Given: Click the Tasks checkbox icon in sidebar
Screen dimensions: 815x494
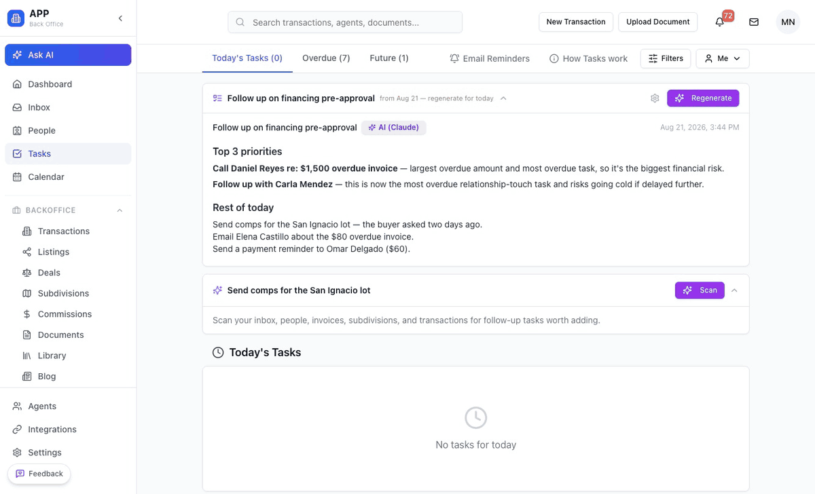Looking at the screenshot, I should [x=17, y=153].
